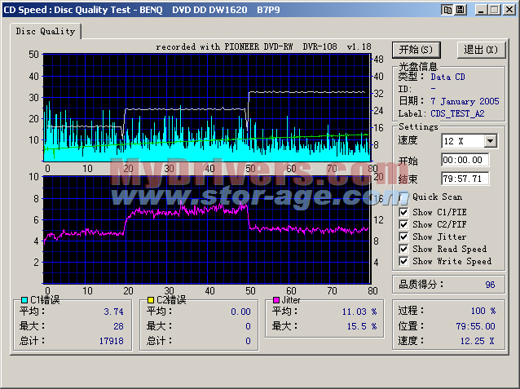
Task: Uncheck Show C1/PIE option
Action: 403,212
